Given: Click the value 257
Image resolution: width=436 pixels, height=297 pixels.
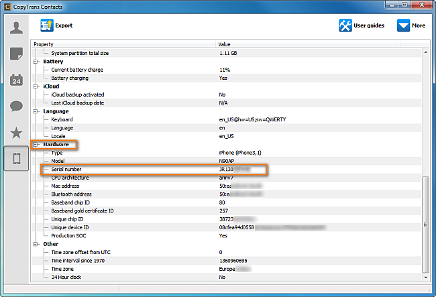Looking at the screenshot, I should pos(223,211).
